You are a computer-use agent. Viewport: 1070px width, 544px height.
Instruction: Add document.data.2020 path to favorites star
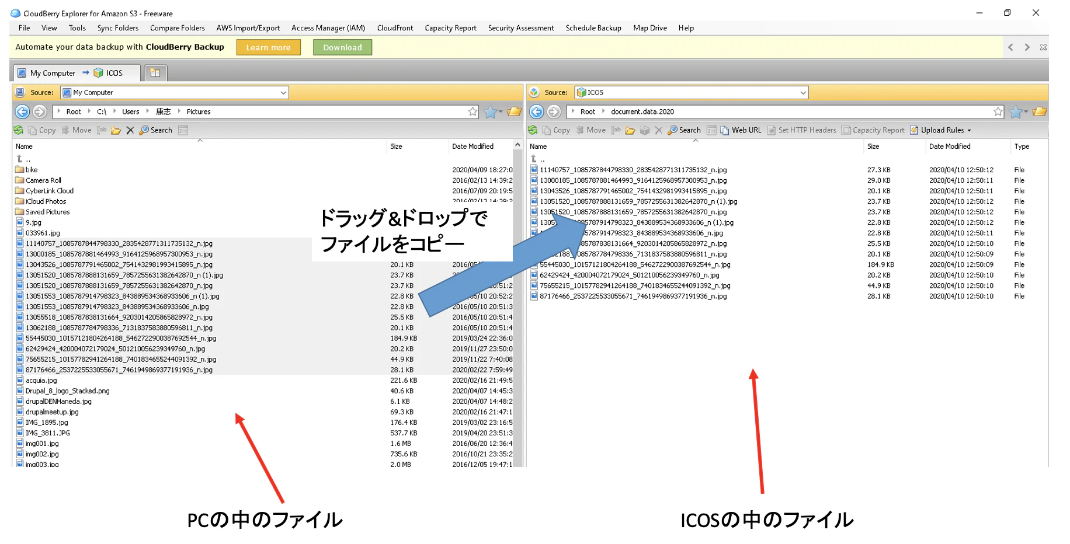(998, 111)
